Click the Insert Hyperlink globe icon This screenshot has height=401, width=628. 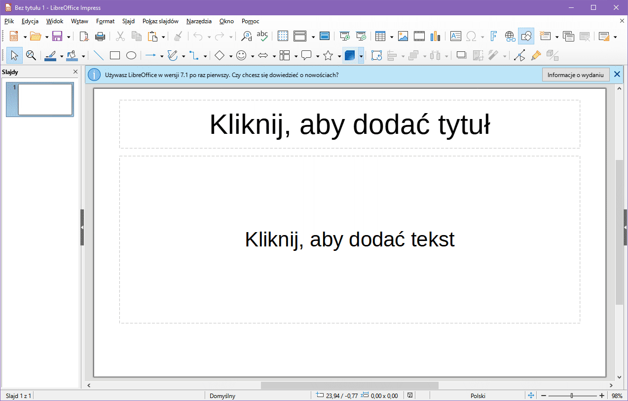click(510, 36)
